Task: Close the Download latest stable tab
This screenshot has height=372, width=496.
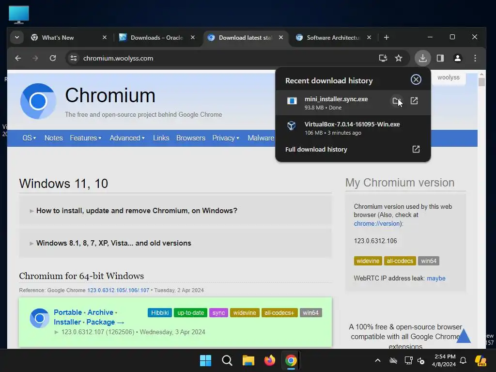Action: (x=281, y=37)
